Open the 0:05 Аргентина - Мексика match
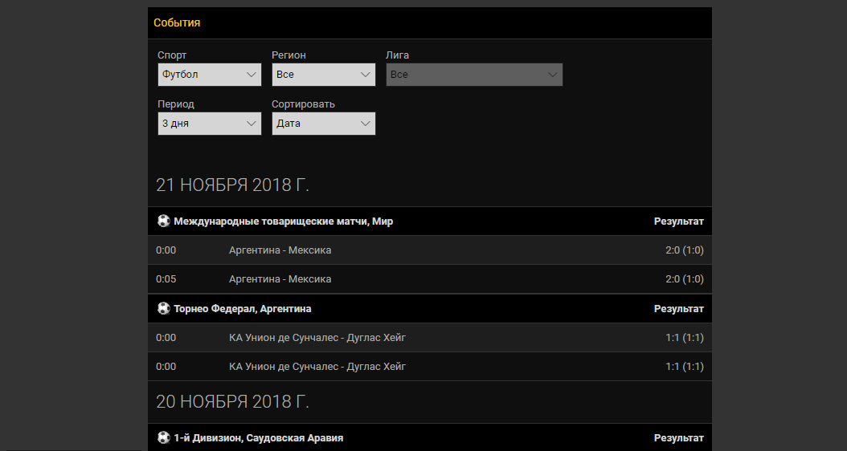The width and height of the screenshot is (847, 451). point(429,279)
